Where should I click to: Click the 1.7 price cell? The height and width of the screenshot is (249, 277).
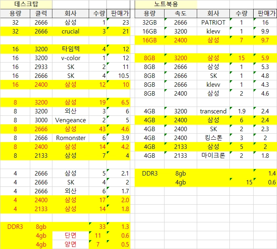[119, 191]
